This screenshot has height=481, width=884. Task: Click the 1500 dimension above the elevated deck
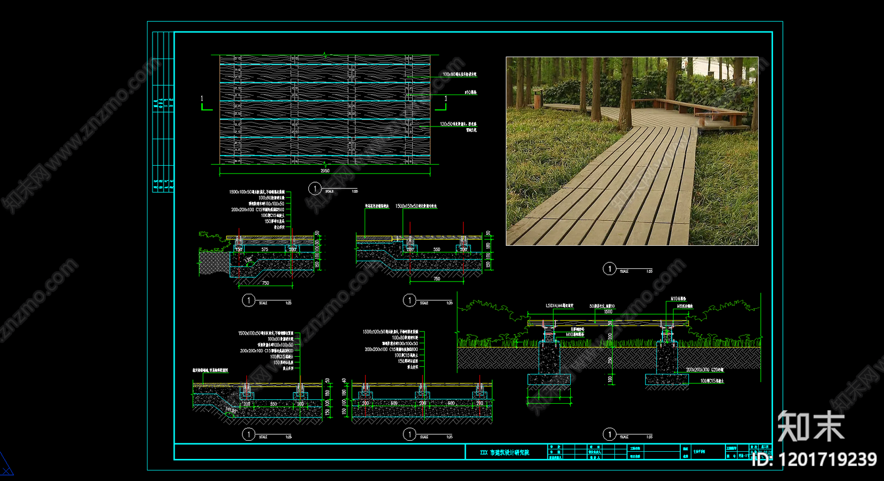[x=608, y=311]
